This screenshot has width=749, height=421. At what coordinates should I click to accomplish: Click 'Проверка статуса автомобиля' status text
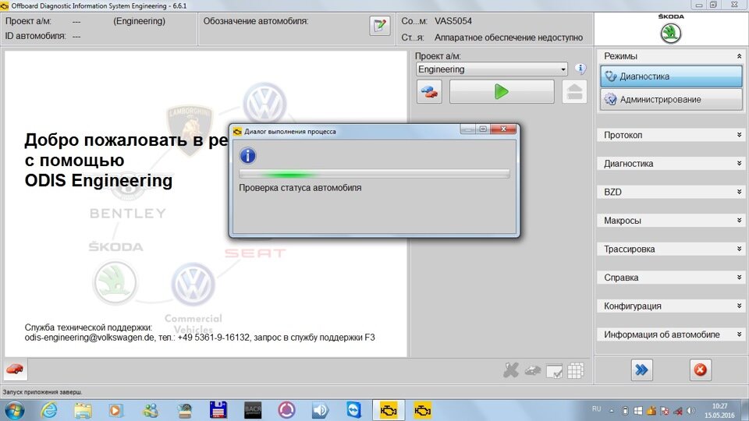[x=300, y=188]
